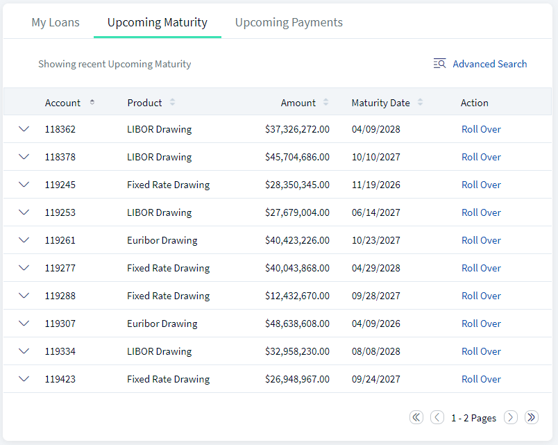
Task: Expand row for account 118362
Action: [24, 129]
